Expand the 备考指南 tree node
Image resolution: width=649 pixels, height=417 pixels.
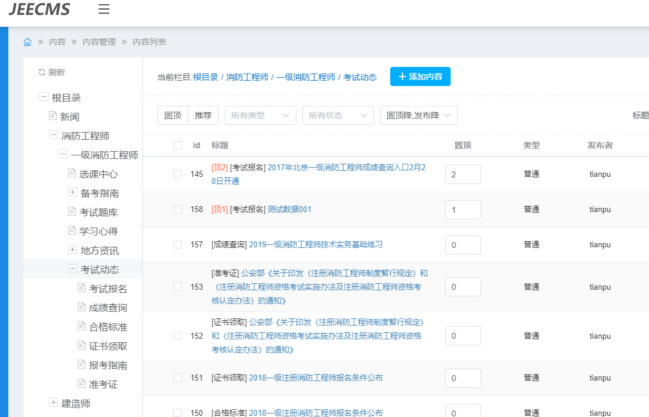click(72, 192)
